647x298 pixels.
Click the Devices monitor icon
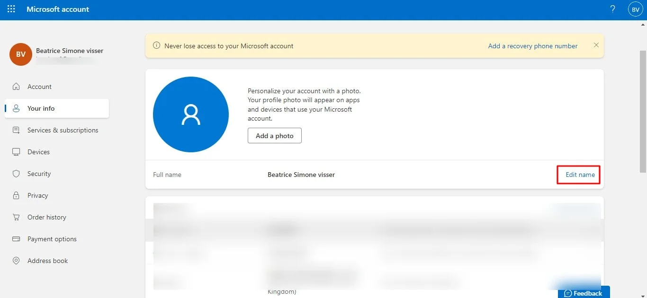[x=17, y=152]
